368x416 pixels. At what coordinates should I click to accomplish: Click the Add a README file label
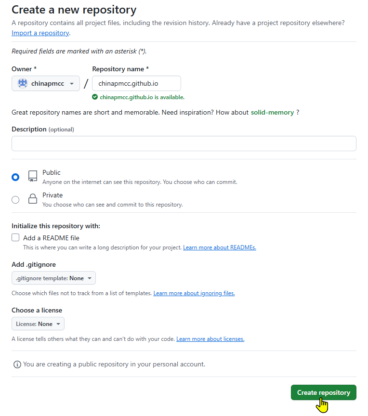point(51,238)
